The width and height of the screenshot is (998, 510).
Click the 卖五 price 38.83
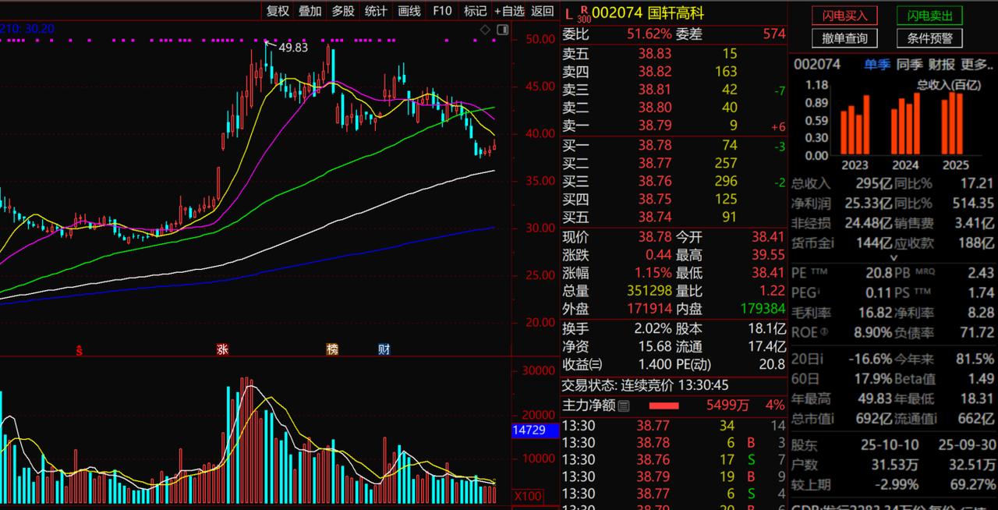tap(654, 53)
